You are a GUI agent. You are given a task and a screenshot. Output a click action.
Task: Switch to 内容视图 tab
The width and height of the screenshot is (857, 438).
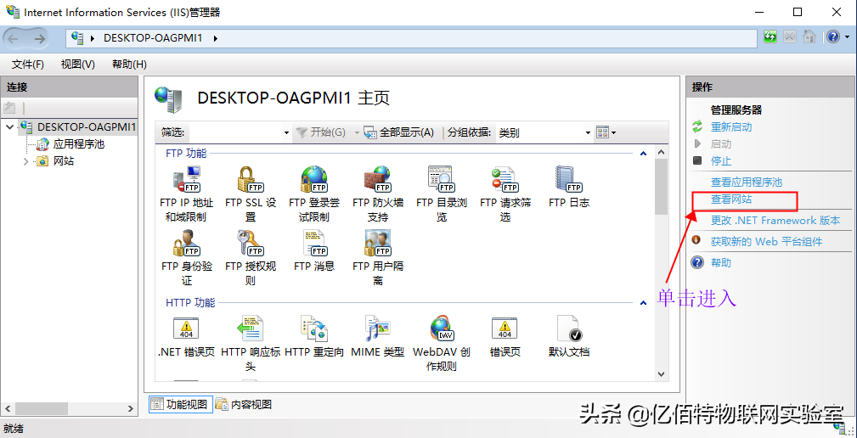[245, 405]
